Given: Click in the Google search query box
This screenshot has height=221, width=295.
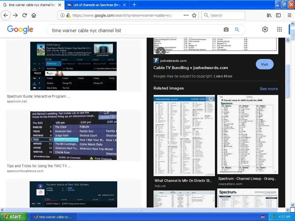Looking at the screenshot, I should coord(134,30).
